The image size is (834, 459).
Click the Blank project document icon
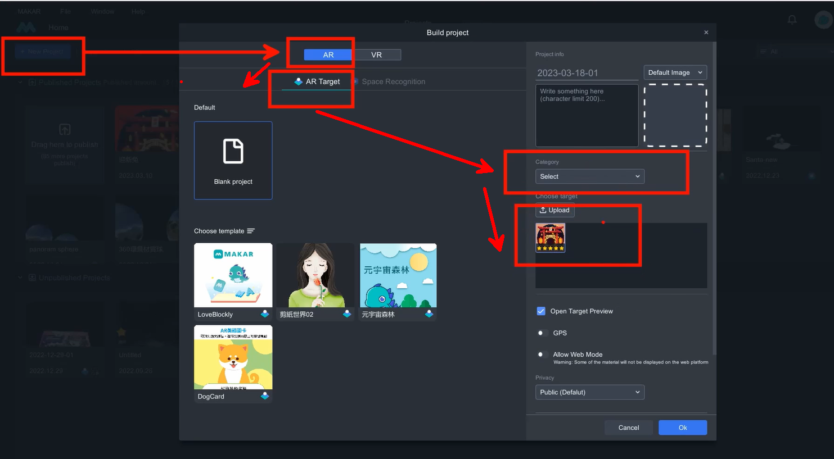233,151
